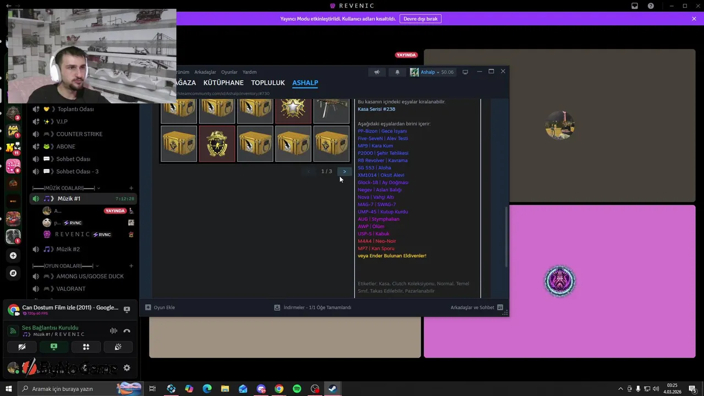Add channel to MÜZİK ODALARI category
The width and height of the screenshot is (704, 396).
tap(131, 188)
